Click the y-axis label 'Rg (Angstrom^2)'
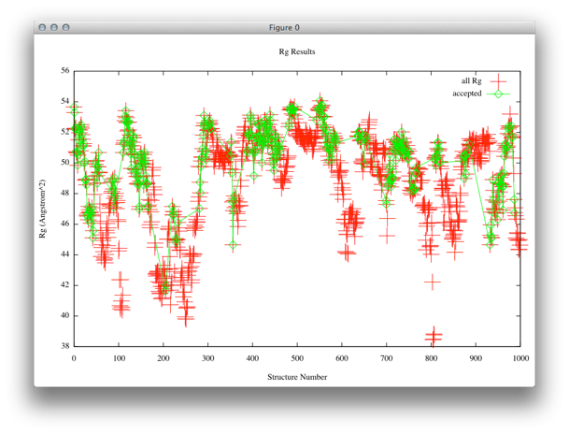 pyautogui.click(x=43, y=208)
